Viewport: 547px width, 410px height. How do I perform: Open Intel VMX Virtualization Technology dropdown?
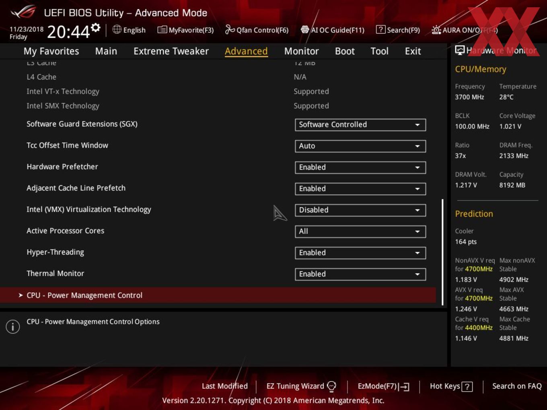click(x=360, y=210)
